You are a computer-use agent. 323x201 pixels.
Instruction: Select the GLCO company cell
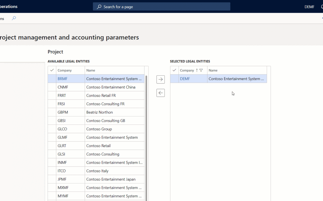click(70, 129)
